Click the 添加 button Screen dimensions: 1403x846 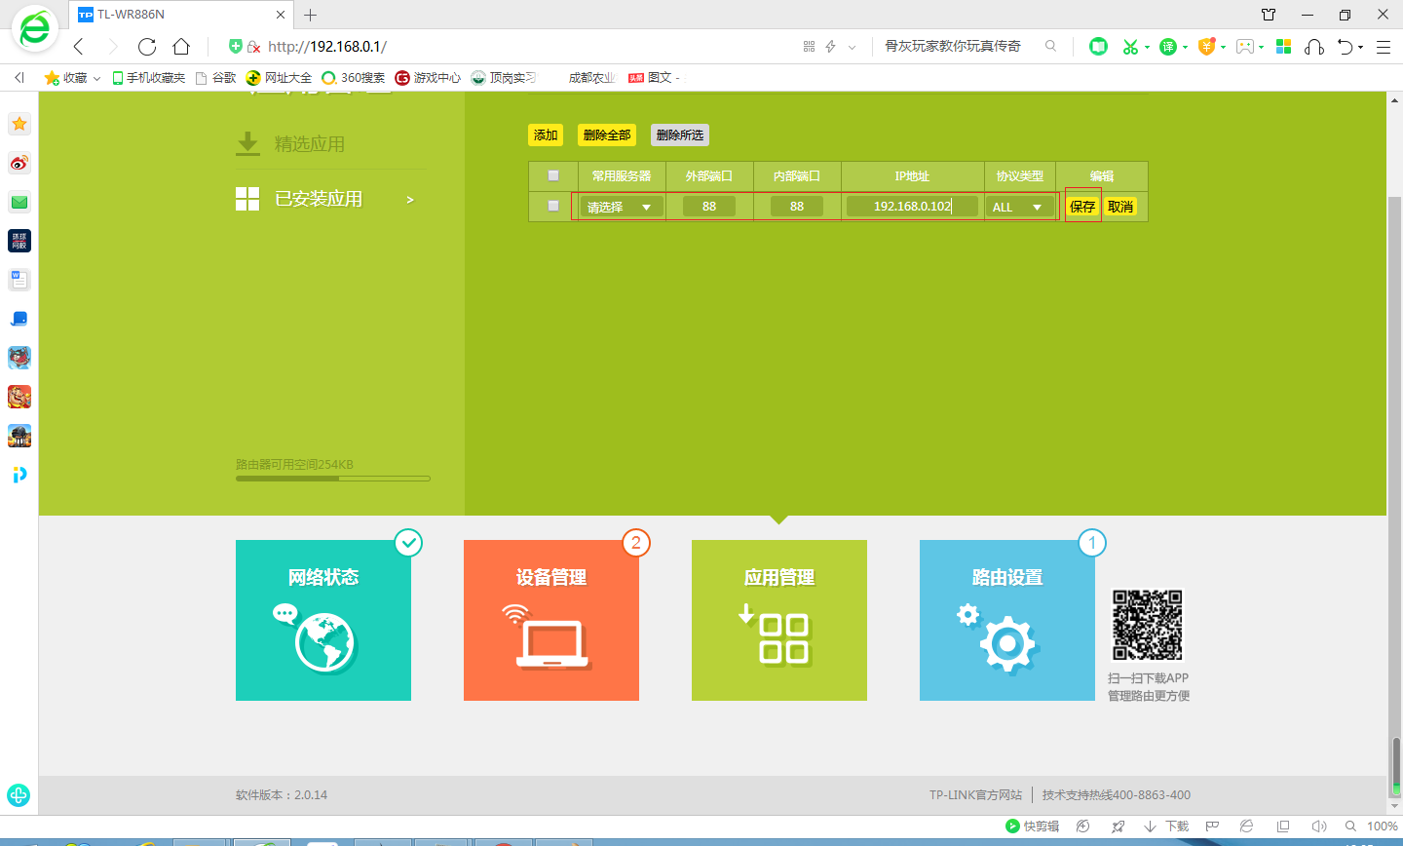(546, 135)
